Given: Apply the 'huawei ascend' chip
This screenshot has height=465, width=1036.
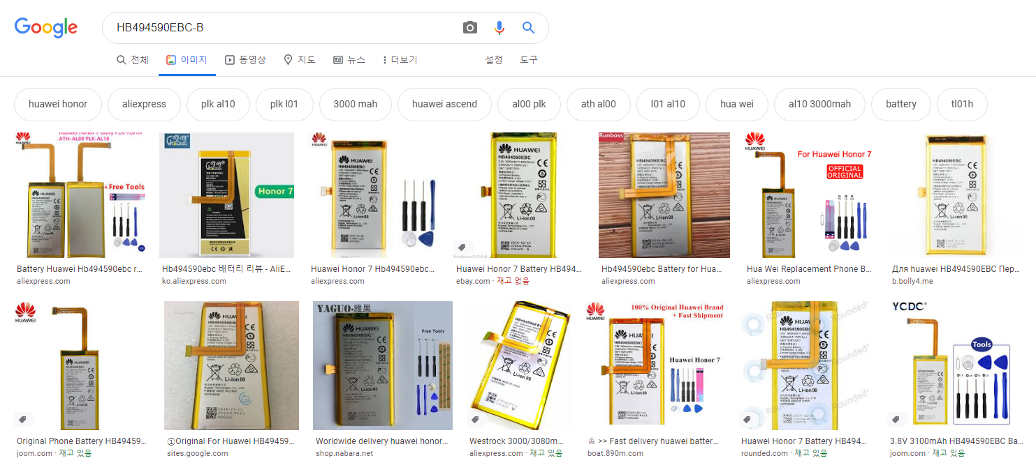Looking at the screenshot, I should click(444, 104).
